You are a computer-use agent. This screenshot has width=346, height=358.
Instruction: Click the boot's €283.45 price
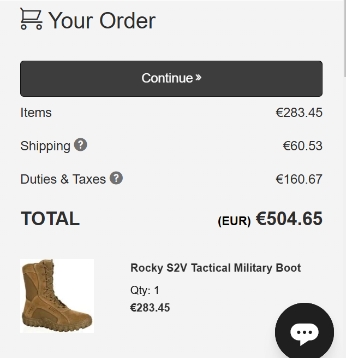[150, 308]
